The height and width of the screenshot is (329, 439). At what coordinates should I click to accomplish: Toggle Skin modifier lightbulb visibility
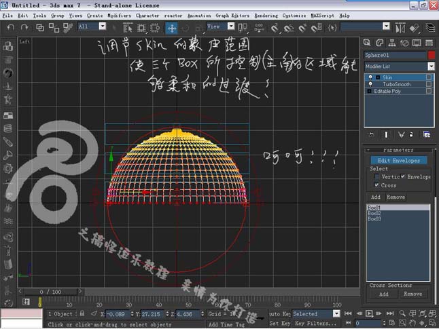click(370, 77)
